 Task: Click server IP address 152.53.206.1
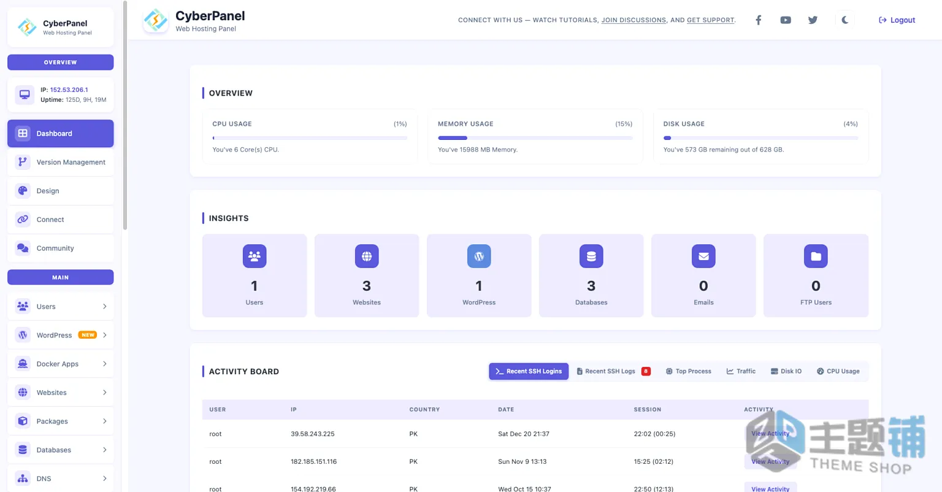tap(69, 90)
